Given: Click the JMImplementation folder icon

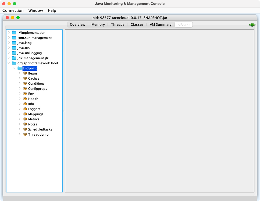Looking at the screenshot, I should tap(14, 33).
